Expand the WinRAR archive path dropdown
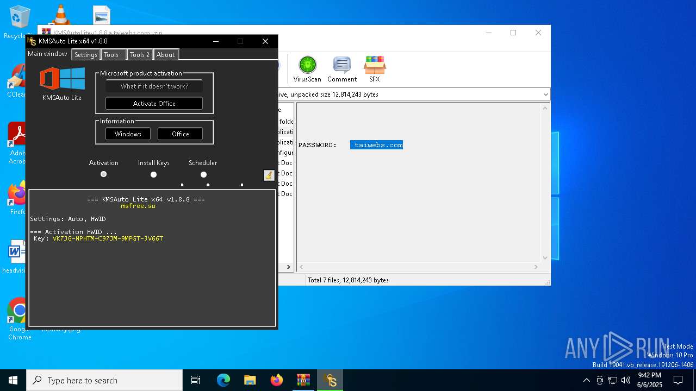 [x=545, y=94]
